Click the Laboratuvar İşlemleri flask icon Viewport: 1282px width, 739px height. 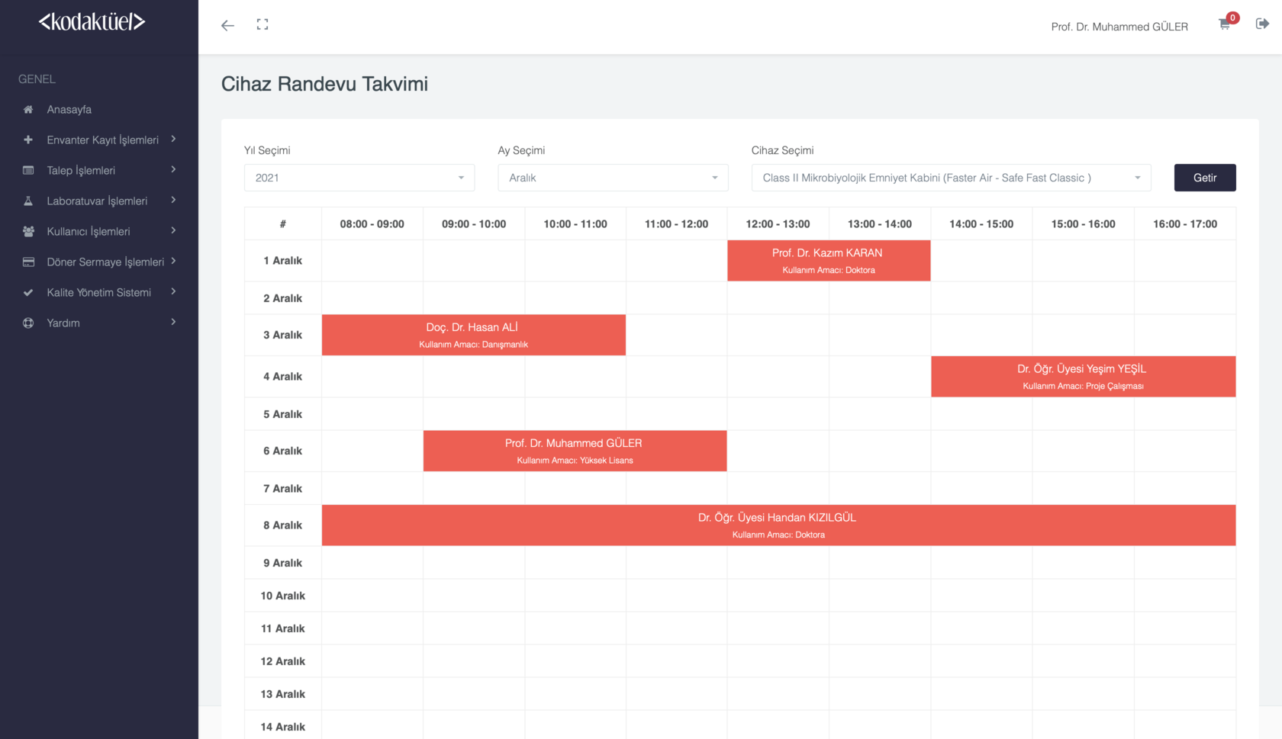coord(28,201)
